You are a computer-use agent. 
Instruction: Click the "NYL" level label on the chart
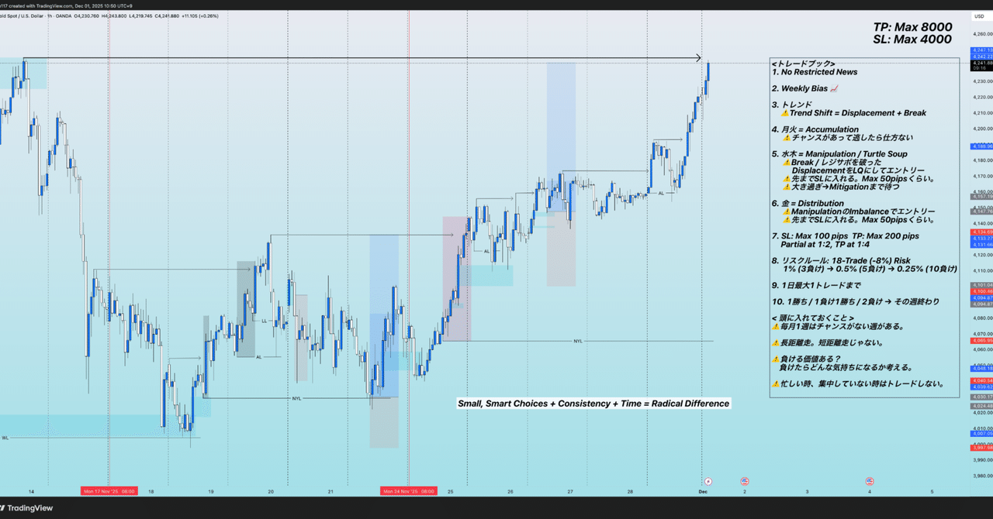(x=296, y=398)
